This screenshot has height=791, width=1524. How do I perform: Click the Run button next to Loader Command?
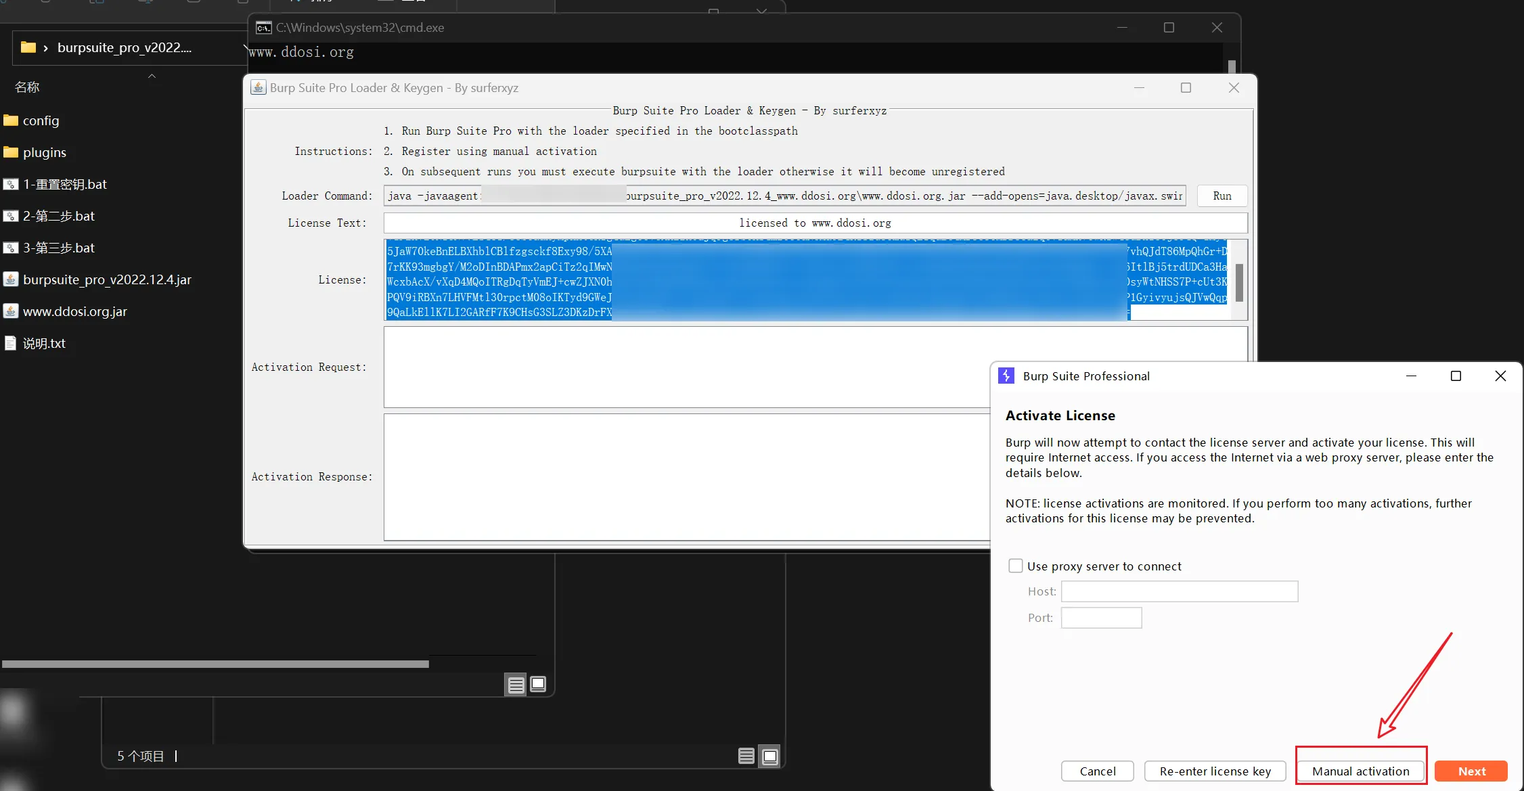(1222, 196)
